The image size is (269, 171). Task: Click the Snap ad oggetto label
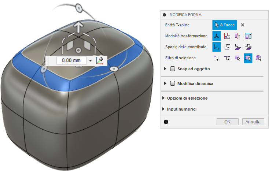194,69
